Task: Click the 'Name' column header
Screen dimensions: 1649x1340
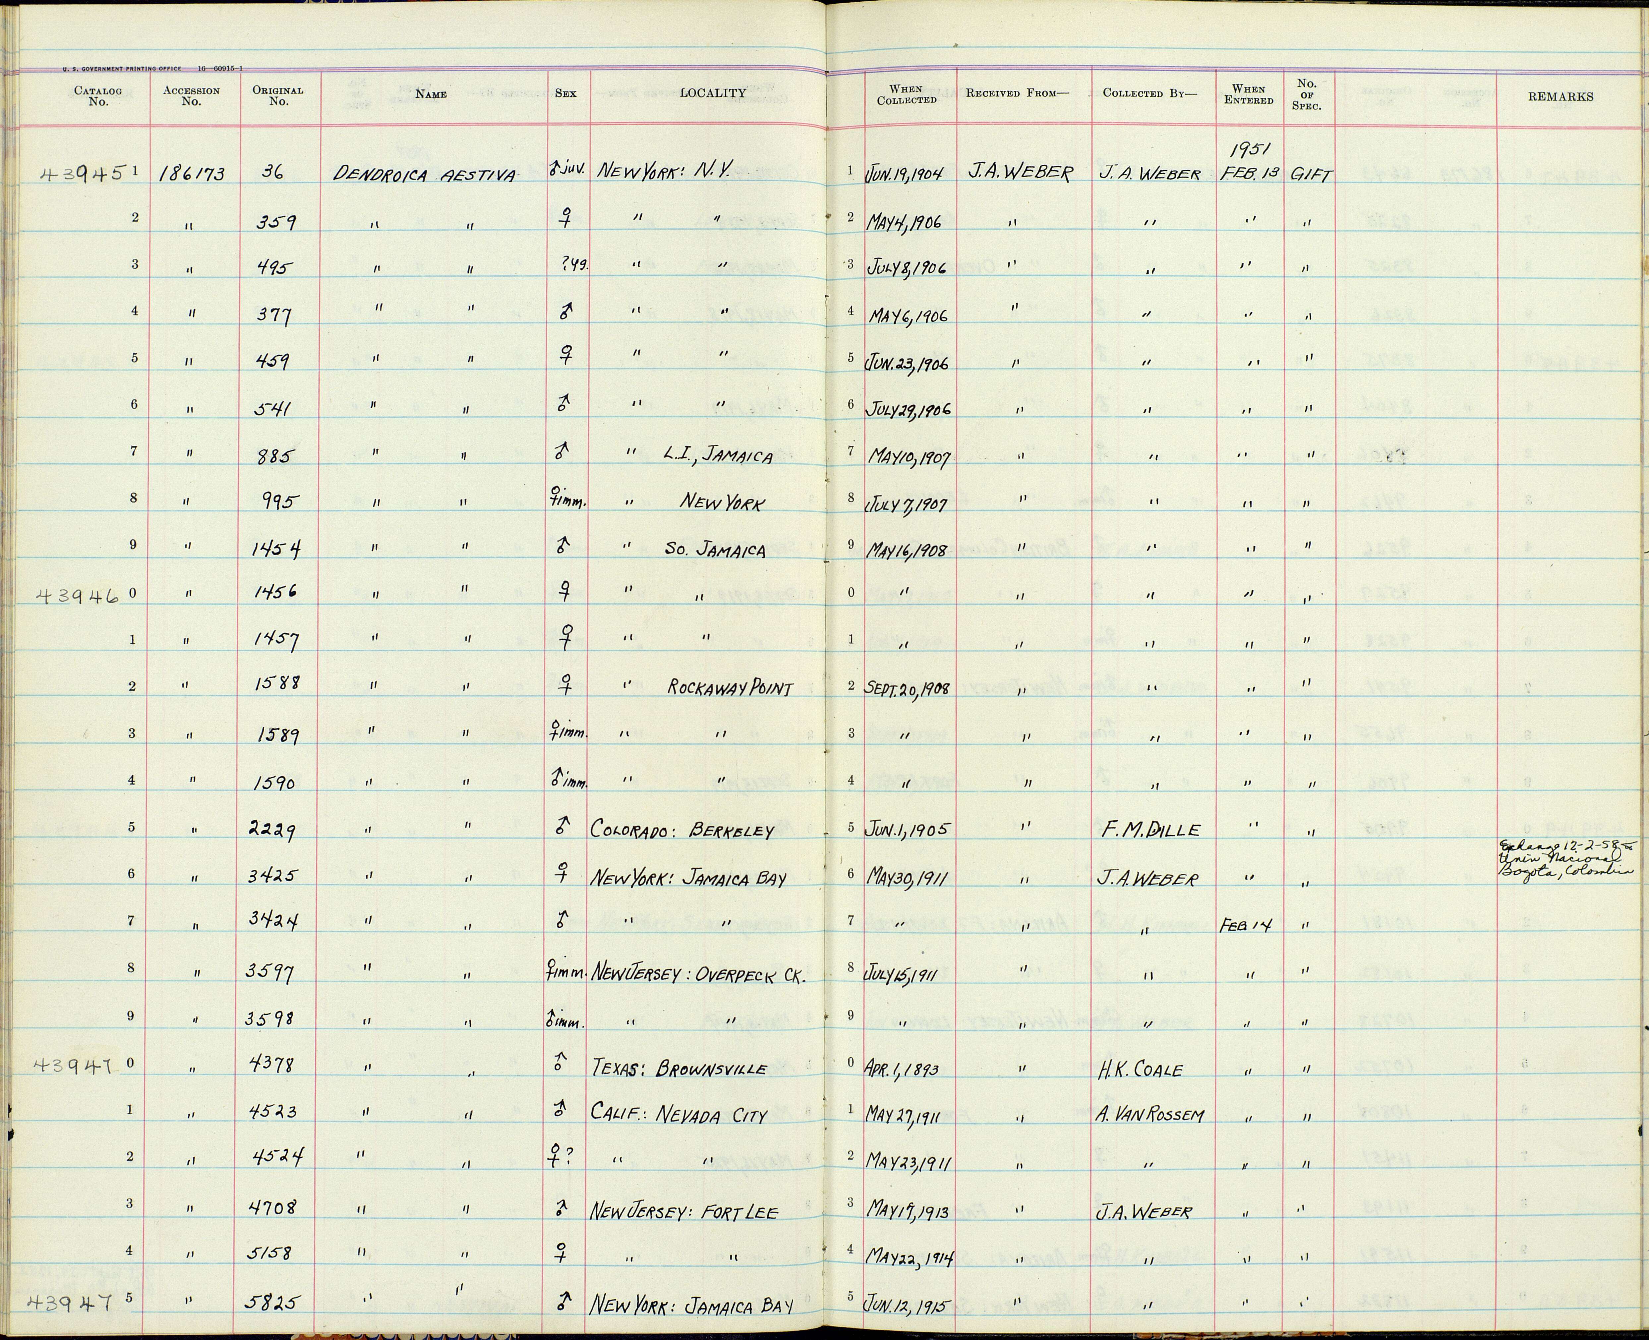Action: 431,94
